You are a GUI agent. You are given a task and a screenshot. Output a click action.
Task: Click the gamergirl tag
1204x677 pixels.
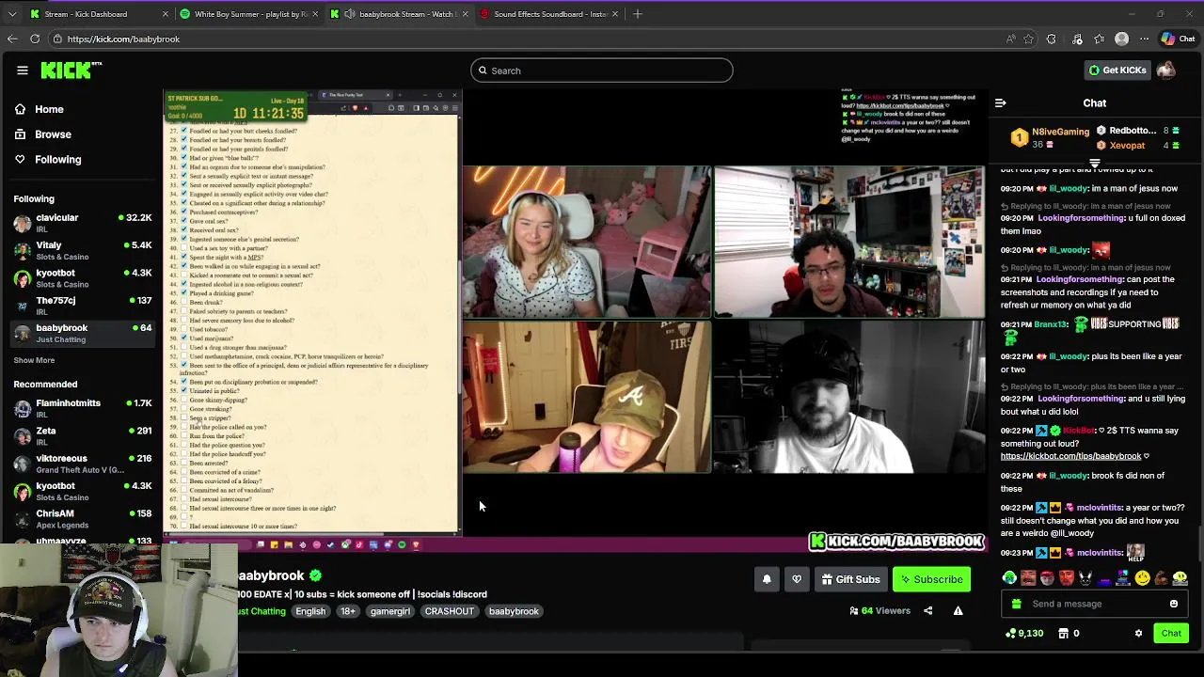389,611
